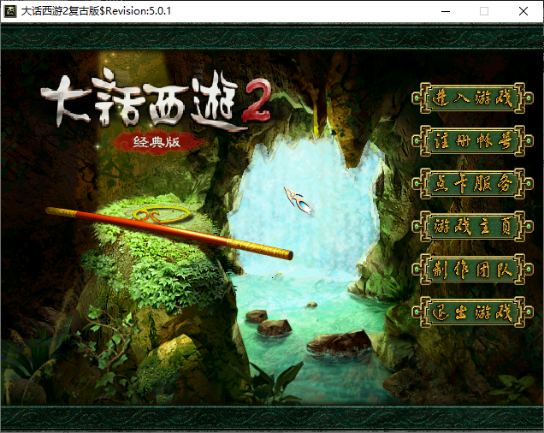Open the 游戏主页 game homepage link
Image resolution: width=544 pixels, height=433 pixels.
468,226
